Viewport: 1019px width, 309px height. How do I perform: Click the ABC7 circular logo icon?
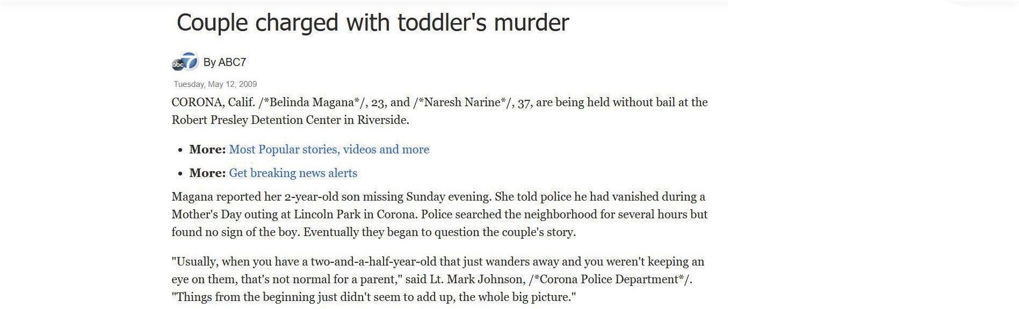[185, 62]
